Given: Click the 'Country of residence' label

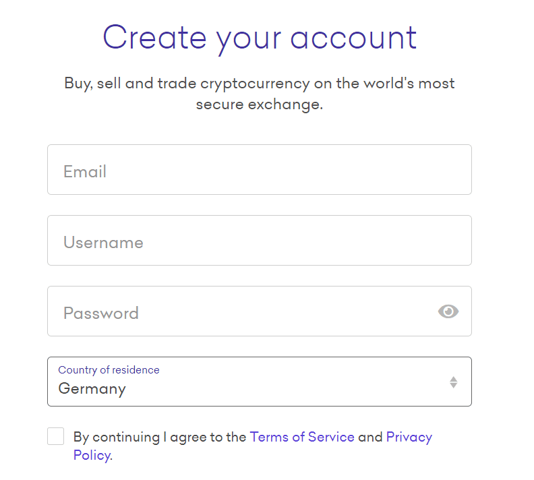Looking at the screenshot, I should click(x=109, y=370).
